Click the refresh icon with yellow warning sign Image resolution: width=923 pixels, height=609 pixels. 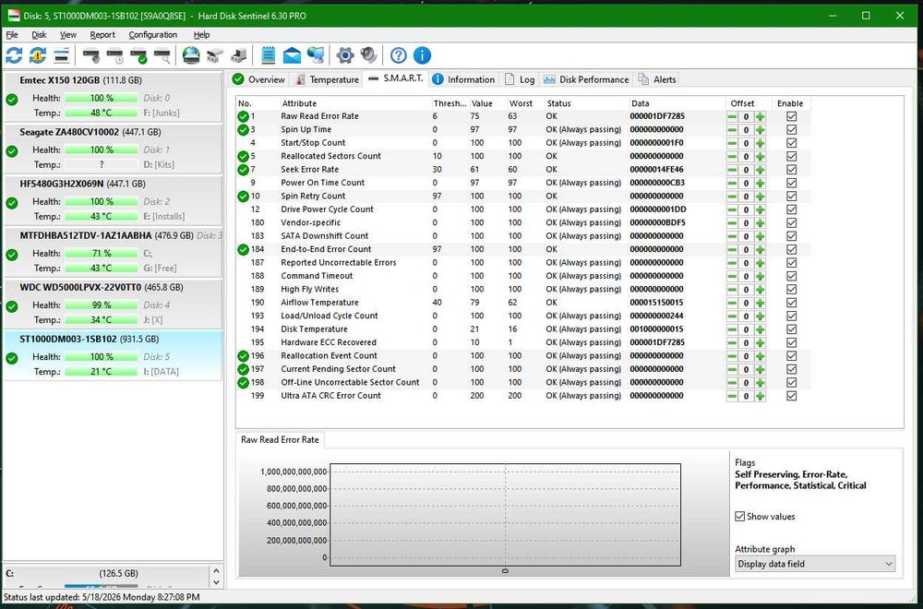pyautogui.click(x=38, y=56)
